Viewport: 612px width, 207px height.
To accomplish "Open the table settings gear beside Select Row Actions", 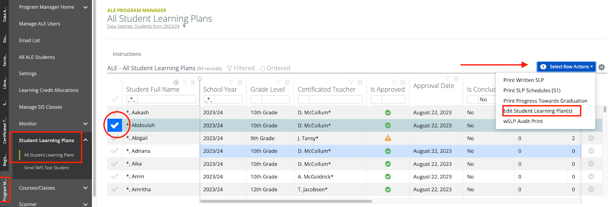I will [602, 67].
